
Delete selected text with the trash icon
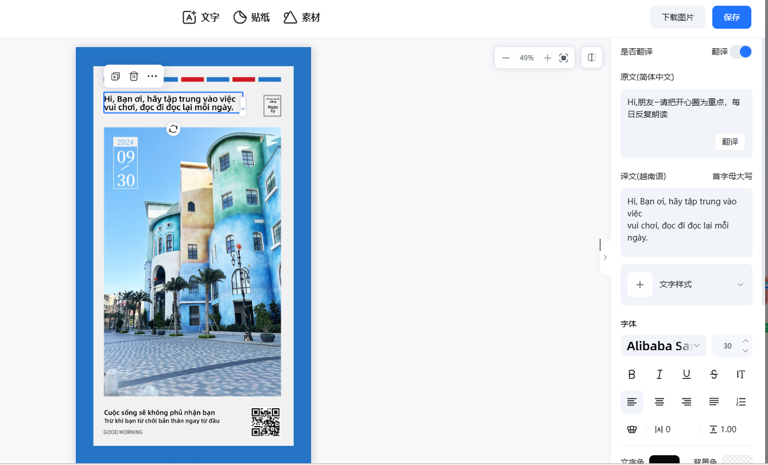pos(134,76)
